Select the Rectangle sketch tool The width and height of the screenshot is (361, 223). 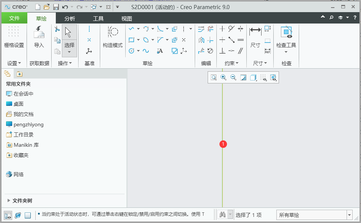coord(132,40)
